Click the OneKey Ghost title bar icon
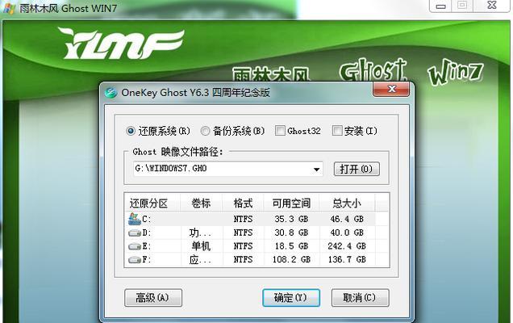This screenshot has width=513, height=323. click(111, 93)
